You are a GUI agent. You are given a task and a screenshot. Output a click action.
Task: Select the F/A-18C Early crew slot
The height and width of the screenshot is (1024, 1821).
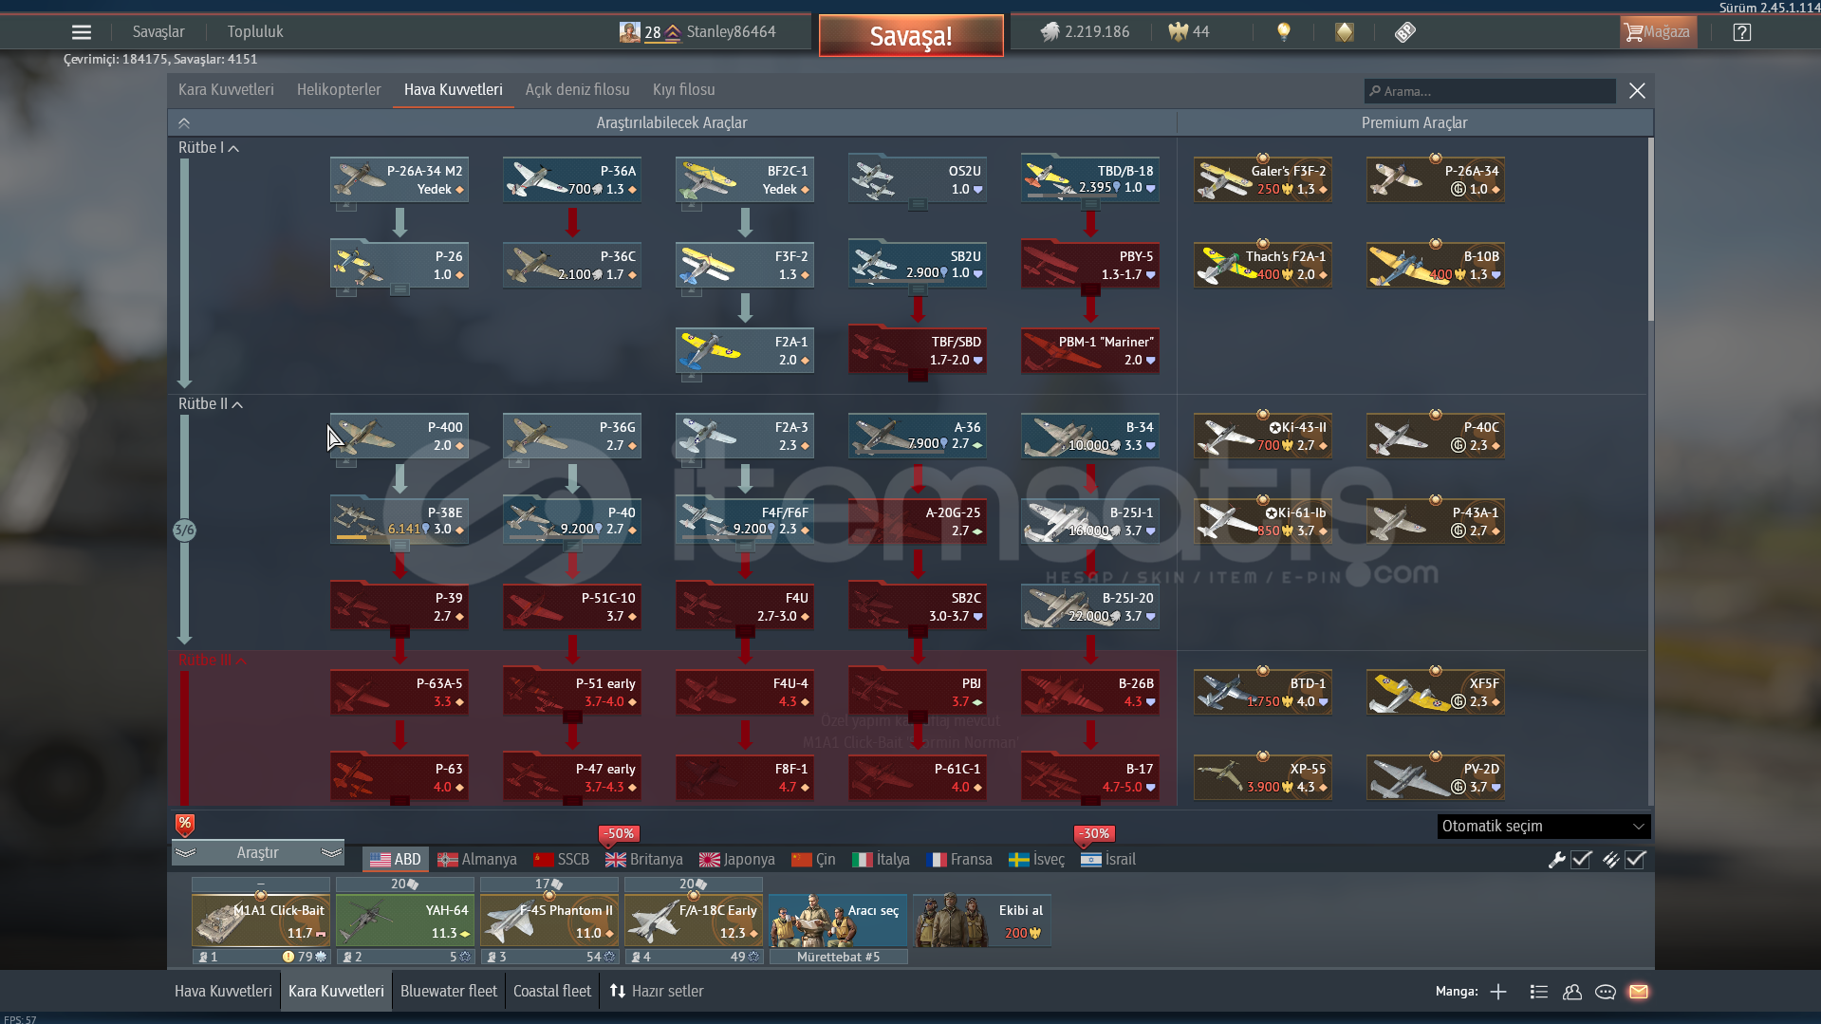(694, 921)
